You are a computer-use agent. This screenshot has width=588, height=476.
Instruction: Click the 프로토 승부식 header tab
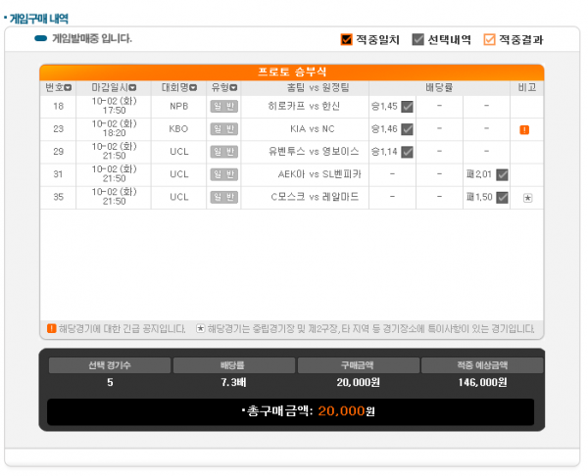point(291,72)
